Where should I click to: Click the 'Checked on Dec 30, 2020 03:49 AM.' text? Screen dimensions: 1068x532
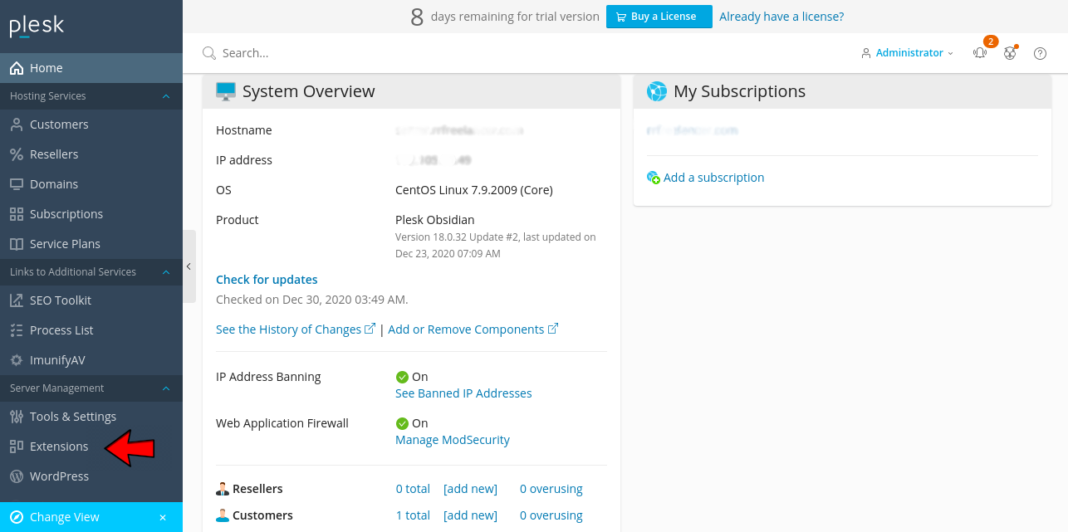click(x=312, y=300)
